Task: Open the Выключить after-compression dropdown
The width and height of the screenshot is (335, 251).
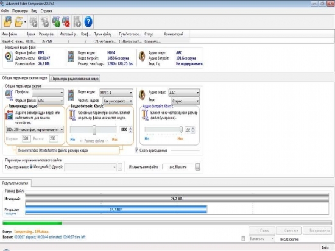Action: 262,239
